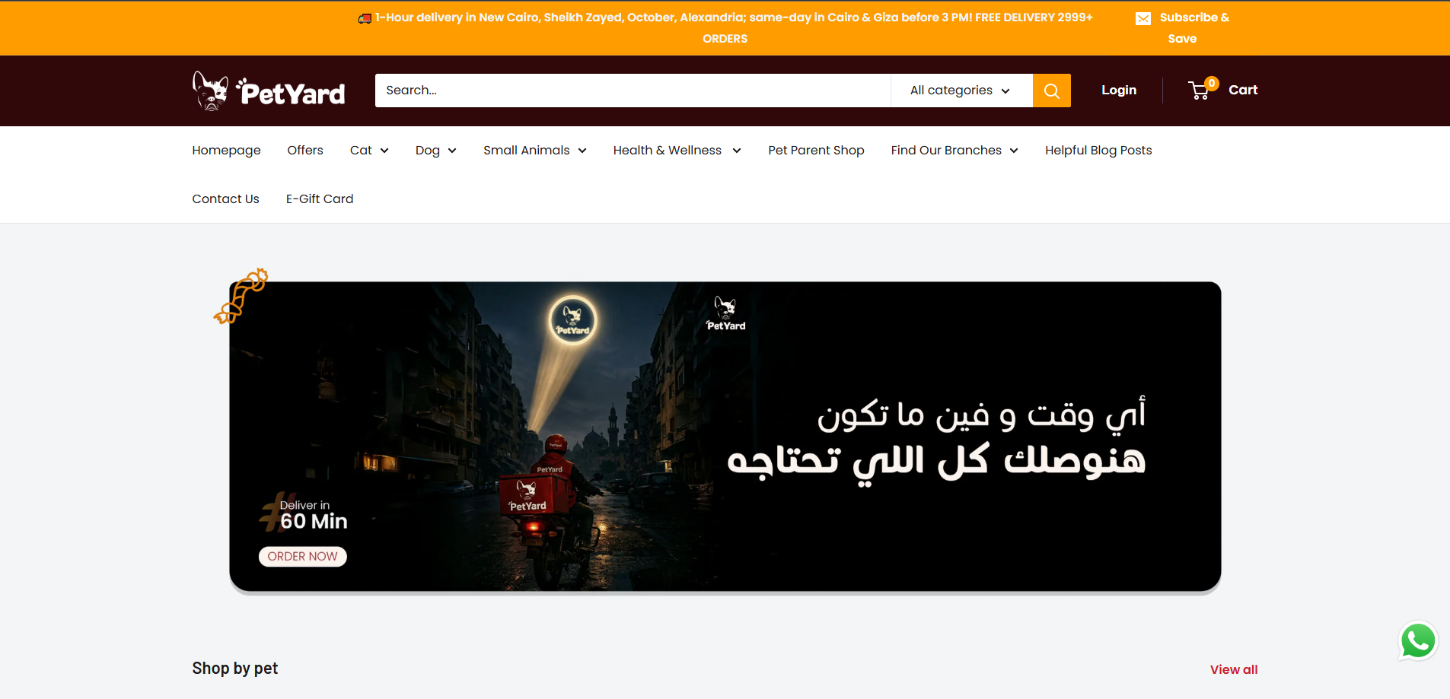
Task: Click the Login link
Action: (x=1118, y=90)
